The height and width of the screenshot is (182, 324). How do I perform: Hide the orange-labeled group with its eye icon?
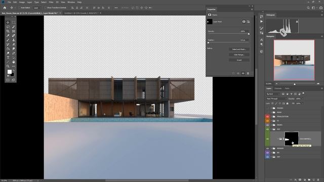[x=267, y=121]
